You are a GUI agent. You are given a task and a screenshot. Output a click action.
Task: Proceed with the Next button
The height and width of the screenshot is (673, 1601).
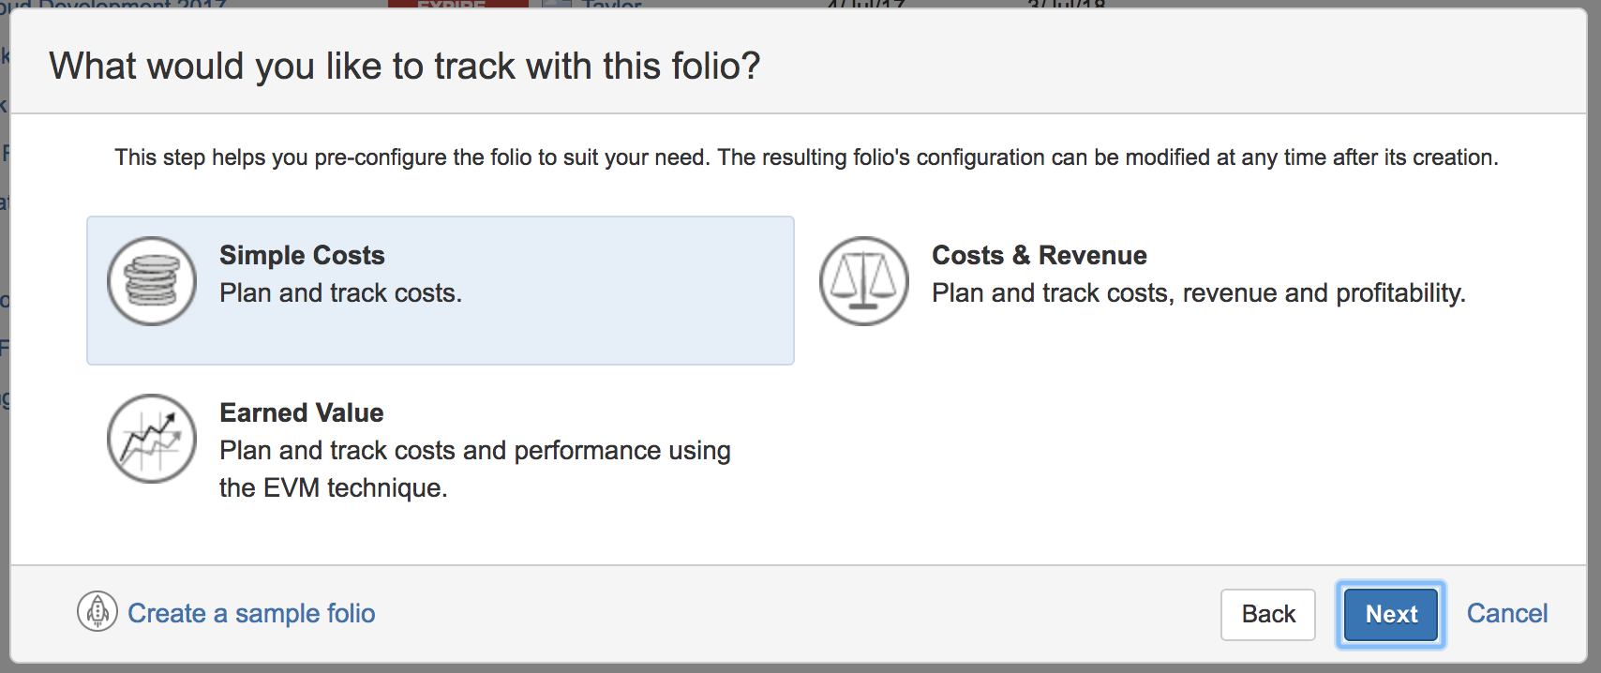click(x=1391, y=614)
